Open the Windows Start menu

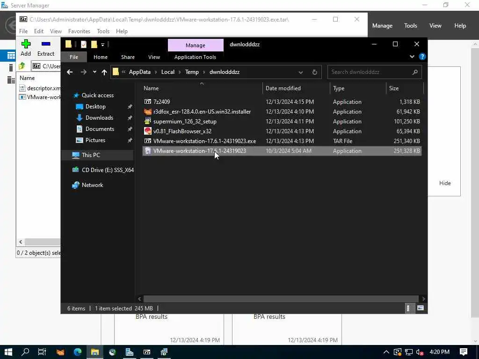tap(8, 352)
